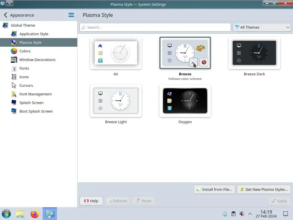This screenshot has height=220, width=293.
Task: Click the 'Follows color scheme' text
Action: [185, 79]
